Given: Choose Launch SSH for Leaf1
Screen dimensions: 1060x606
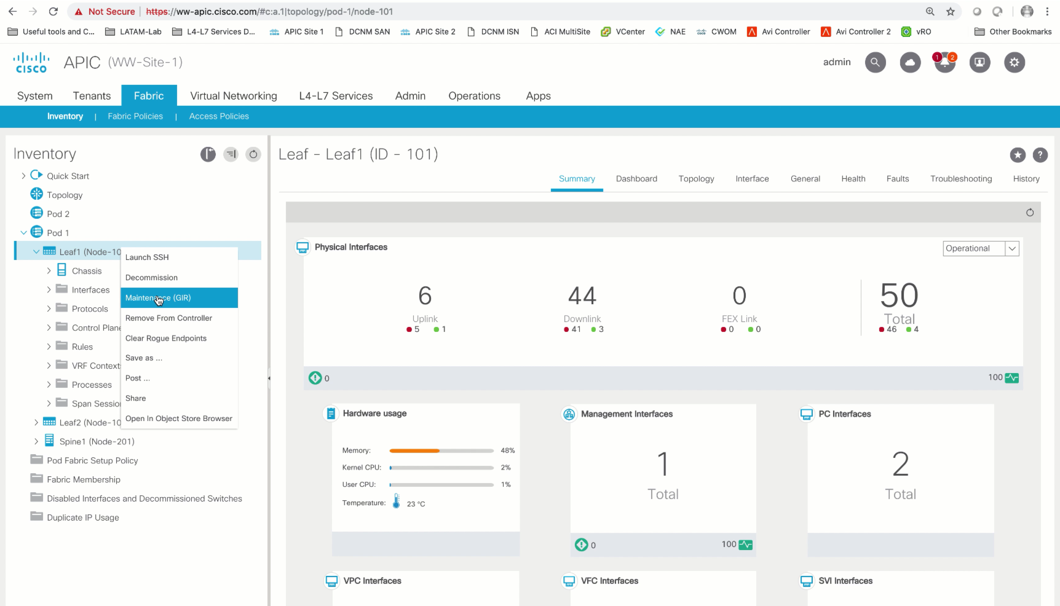Looking at the screenshot, I should click(147, 257).
